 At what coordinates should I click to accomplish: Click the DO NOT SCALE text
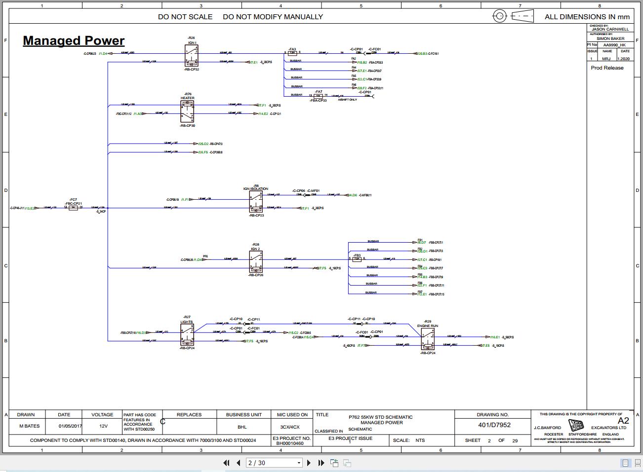[185, 17]
